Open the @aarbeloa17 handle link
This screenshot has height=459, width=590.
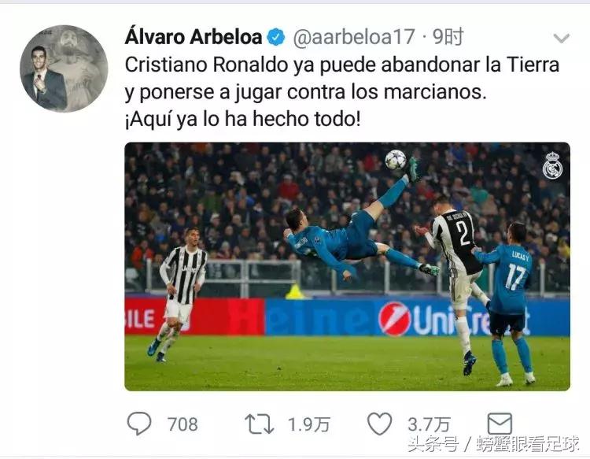pyautogui.click(x=354, y=37)
